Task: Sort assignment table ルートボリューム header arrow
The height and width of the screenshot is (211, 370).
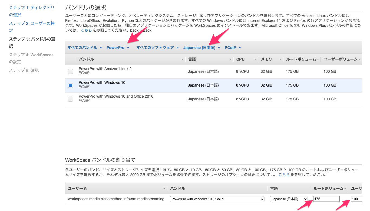Action: [x=345, y=189]
